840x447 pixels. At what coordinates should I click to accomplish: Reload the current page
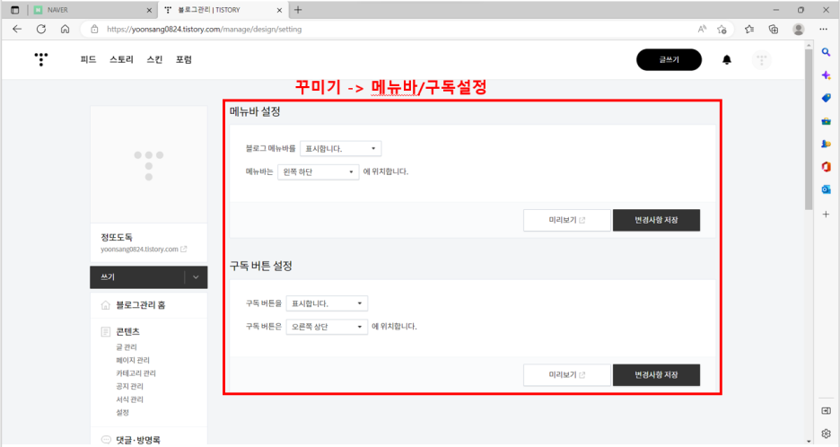(41, 29)
